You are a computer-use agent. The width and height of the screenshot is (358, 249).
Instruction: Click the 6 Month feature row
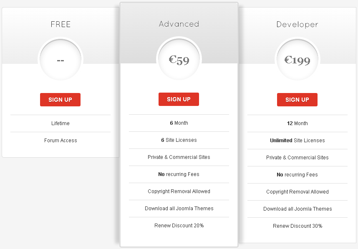tap(179, 123)
